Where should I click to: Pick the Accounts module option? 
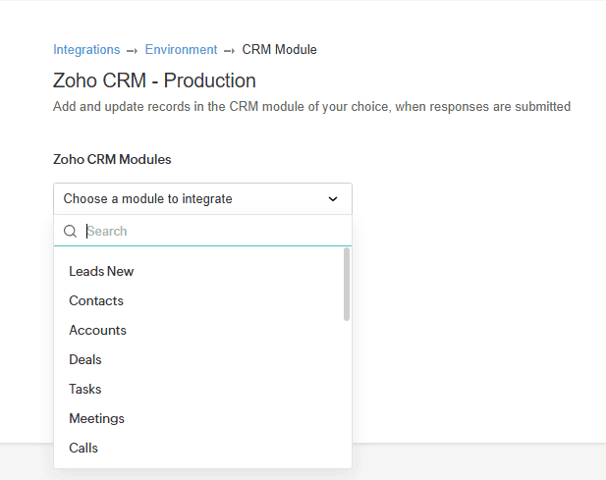97,330
